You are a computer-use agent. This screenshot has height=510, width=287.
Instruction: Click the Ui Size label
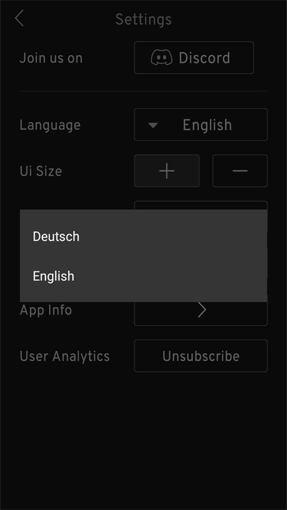41,171
